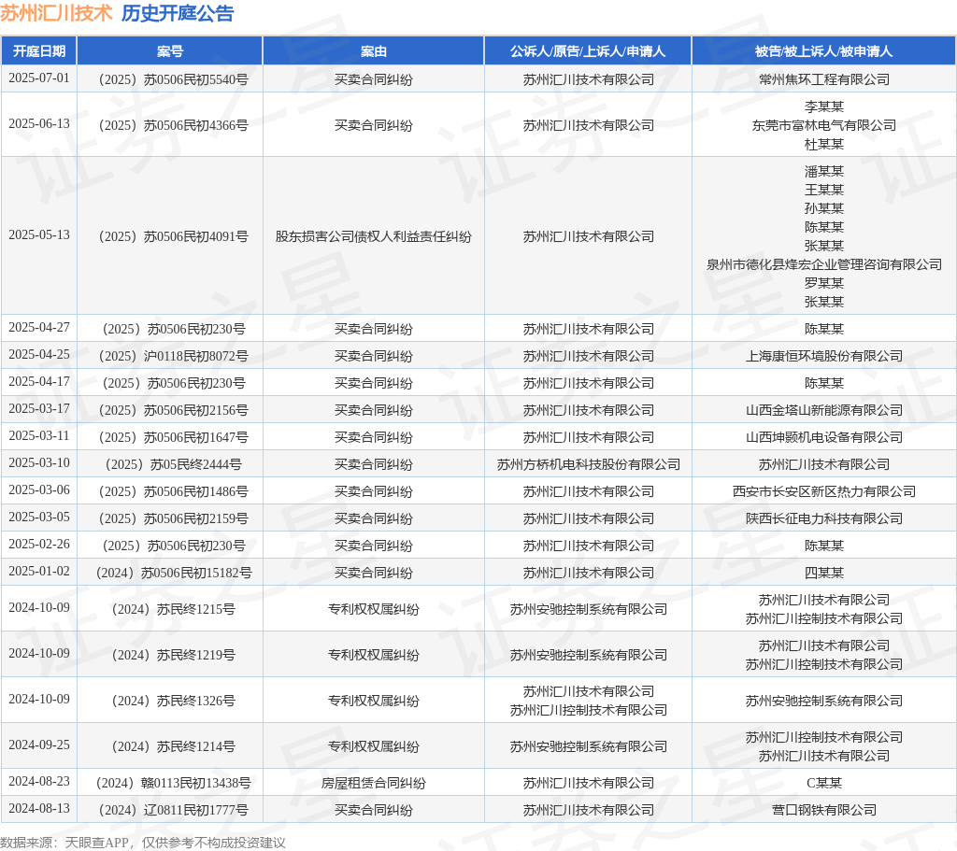Click defendant name '四某某'
The image size is (957, 851).
click(824, 573)
